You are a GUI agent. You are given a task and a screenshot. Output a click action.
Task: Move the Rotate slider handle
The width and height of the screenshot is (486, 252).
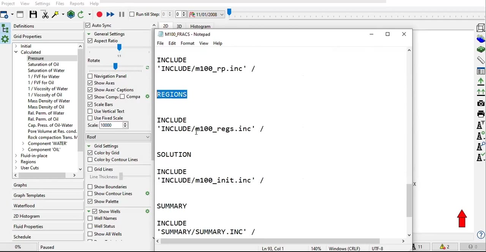(x=115, y=67)
